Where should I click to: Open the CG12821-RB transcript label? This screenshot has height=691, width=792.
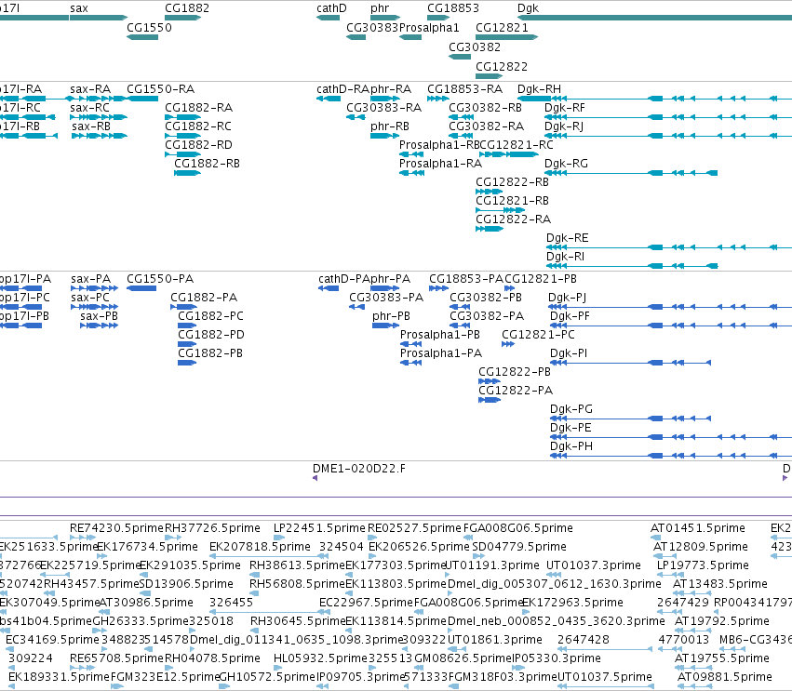point(512,201)
